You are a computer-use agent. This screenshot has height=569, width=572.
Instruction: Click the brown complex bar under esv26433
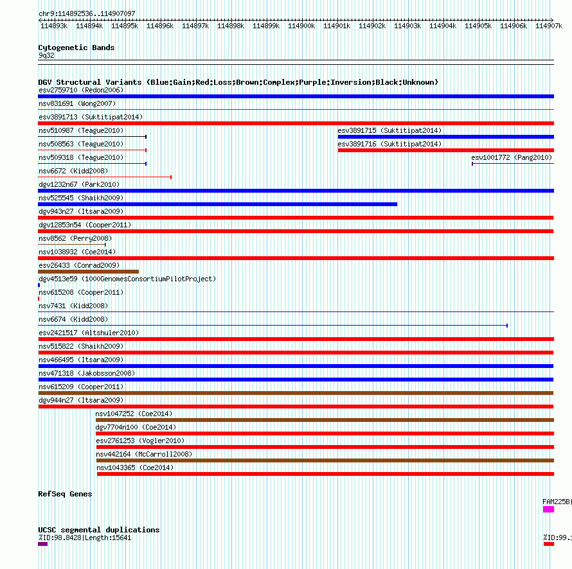click(88, 272)
